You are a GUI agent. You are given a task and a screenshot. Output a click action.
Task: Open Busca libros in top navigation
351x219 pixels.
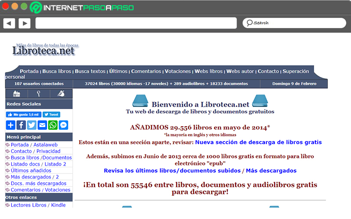click(57, 71)
